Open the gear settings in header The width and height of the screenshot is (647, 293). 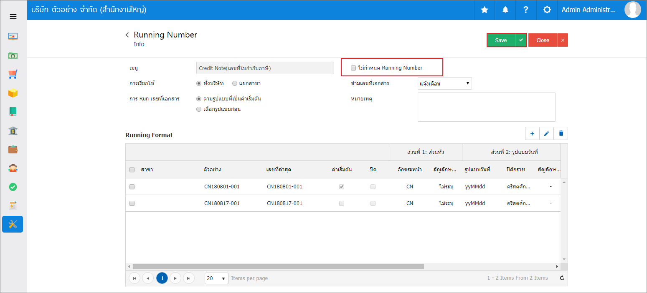547,10
